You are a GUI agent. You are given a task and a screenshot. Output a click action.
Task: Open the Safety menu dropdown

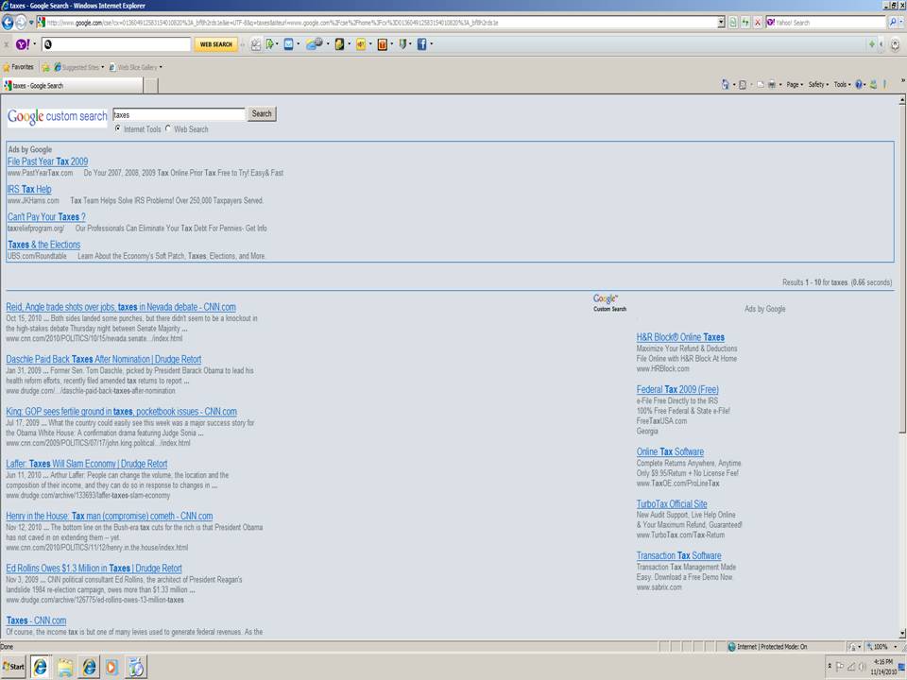coord(818,84)
